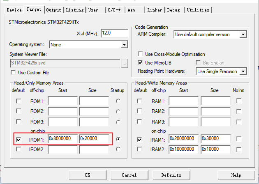The image size is (259, 184).
Task: Check the ROM1 default checkbox
Action: [x=18, y=101]
